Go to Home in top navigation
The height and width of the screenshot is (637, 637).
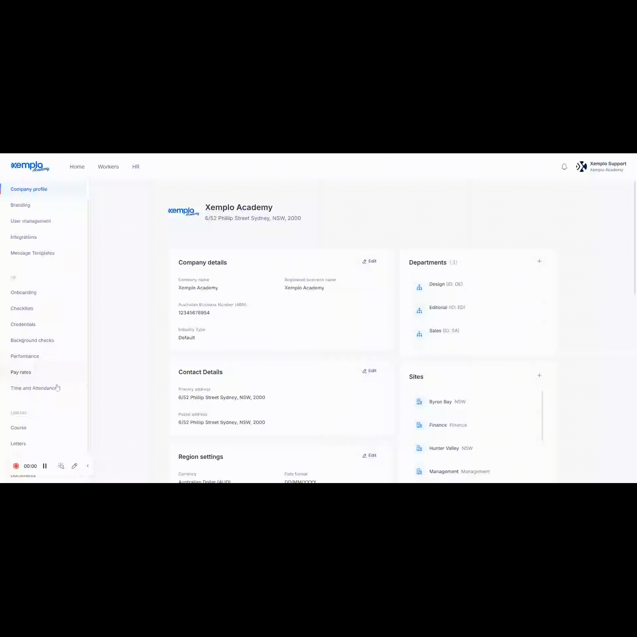click(77, 167)
